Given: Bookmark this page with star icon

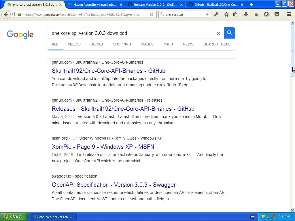Looking at the screenshot, I should (226, 14).
